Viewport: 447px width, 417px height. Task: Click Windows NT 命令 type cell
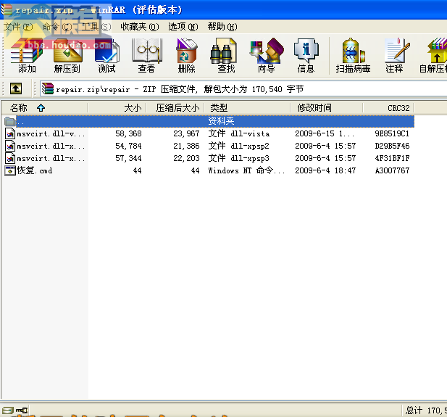tap(246, 170)
